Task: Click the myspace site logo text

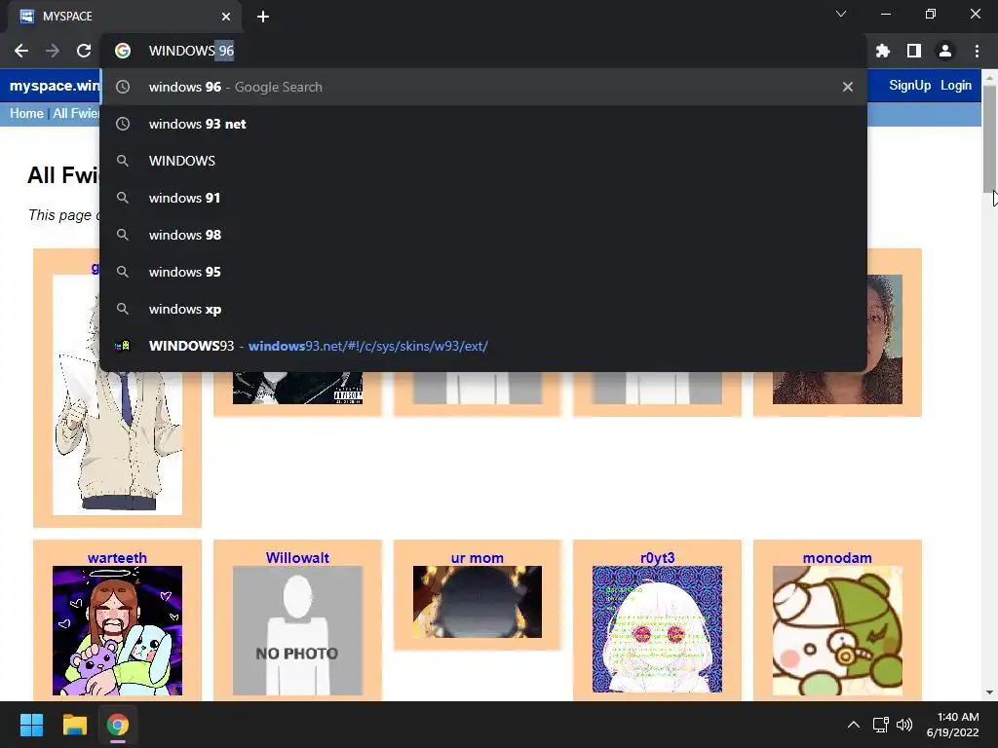Action: (x=55, y=86)
